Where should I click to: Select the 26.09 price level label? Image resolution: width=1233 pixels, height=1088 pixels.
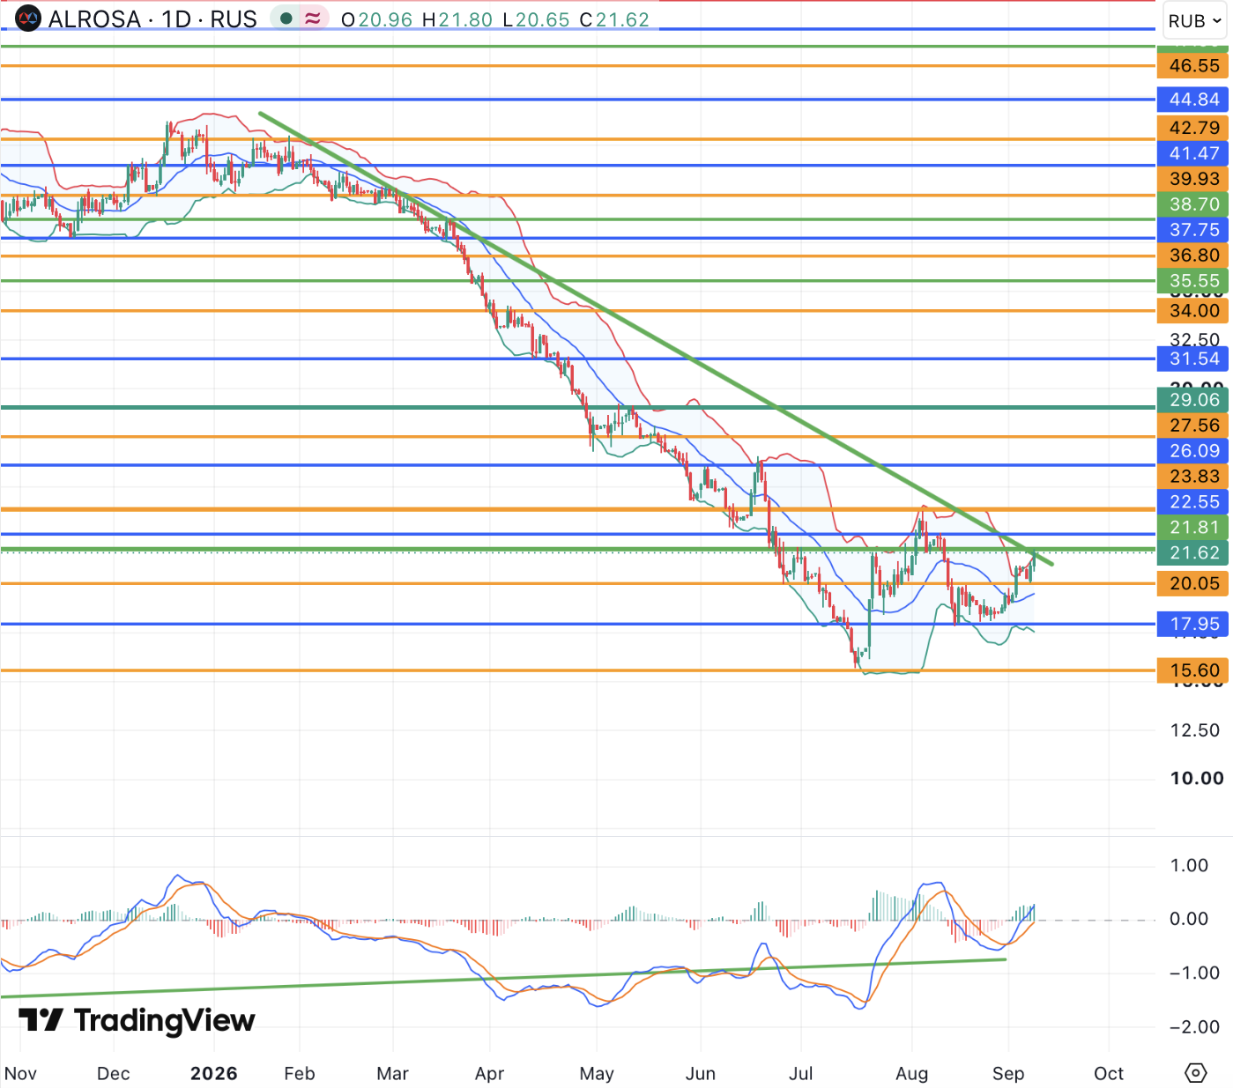point(1194,451)
